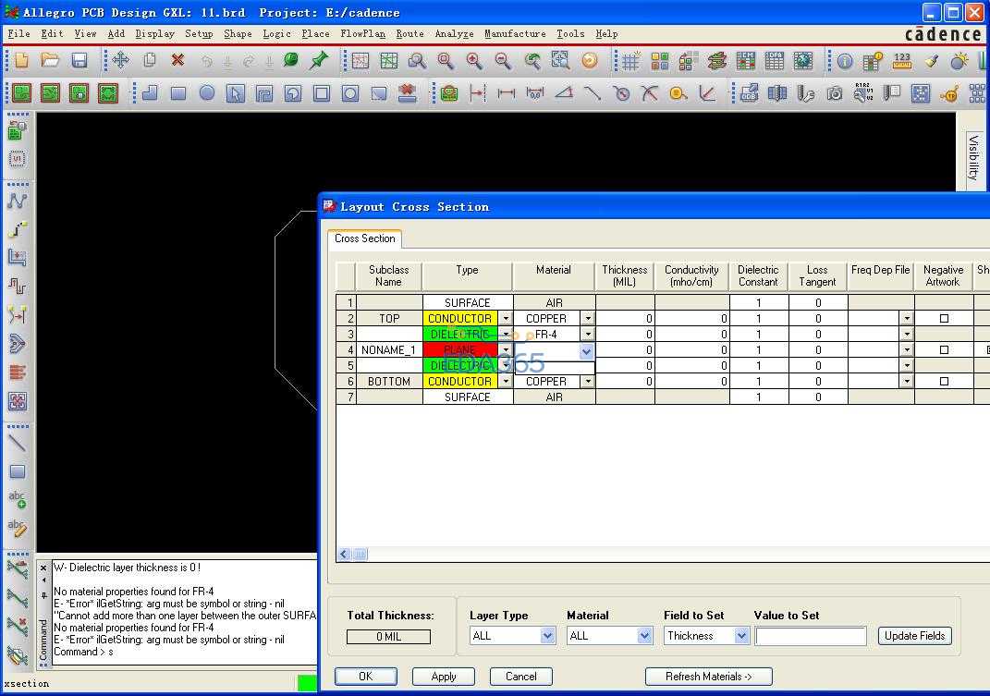
Task: Click the Zoom In magnifier icon
Action: (474, 61)
